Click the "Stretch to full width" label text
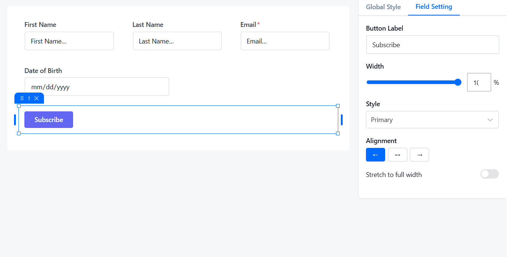 tap(394, 175)
